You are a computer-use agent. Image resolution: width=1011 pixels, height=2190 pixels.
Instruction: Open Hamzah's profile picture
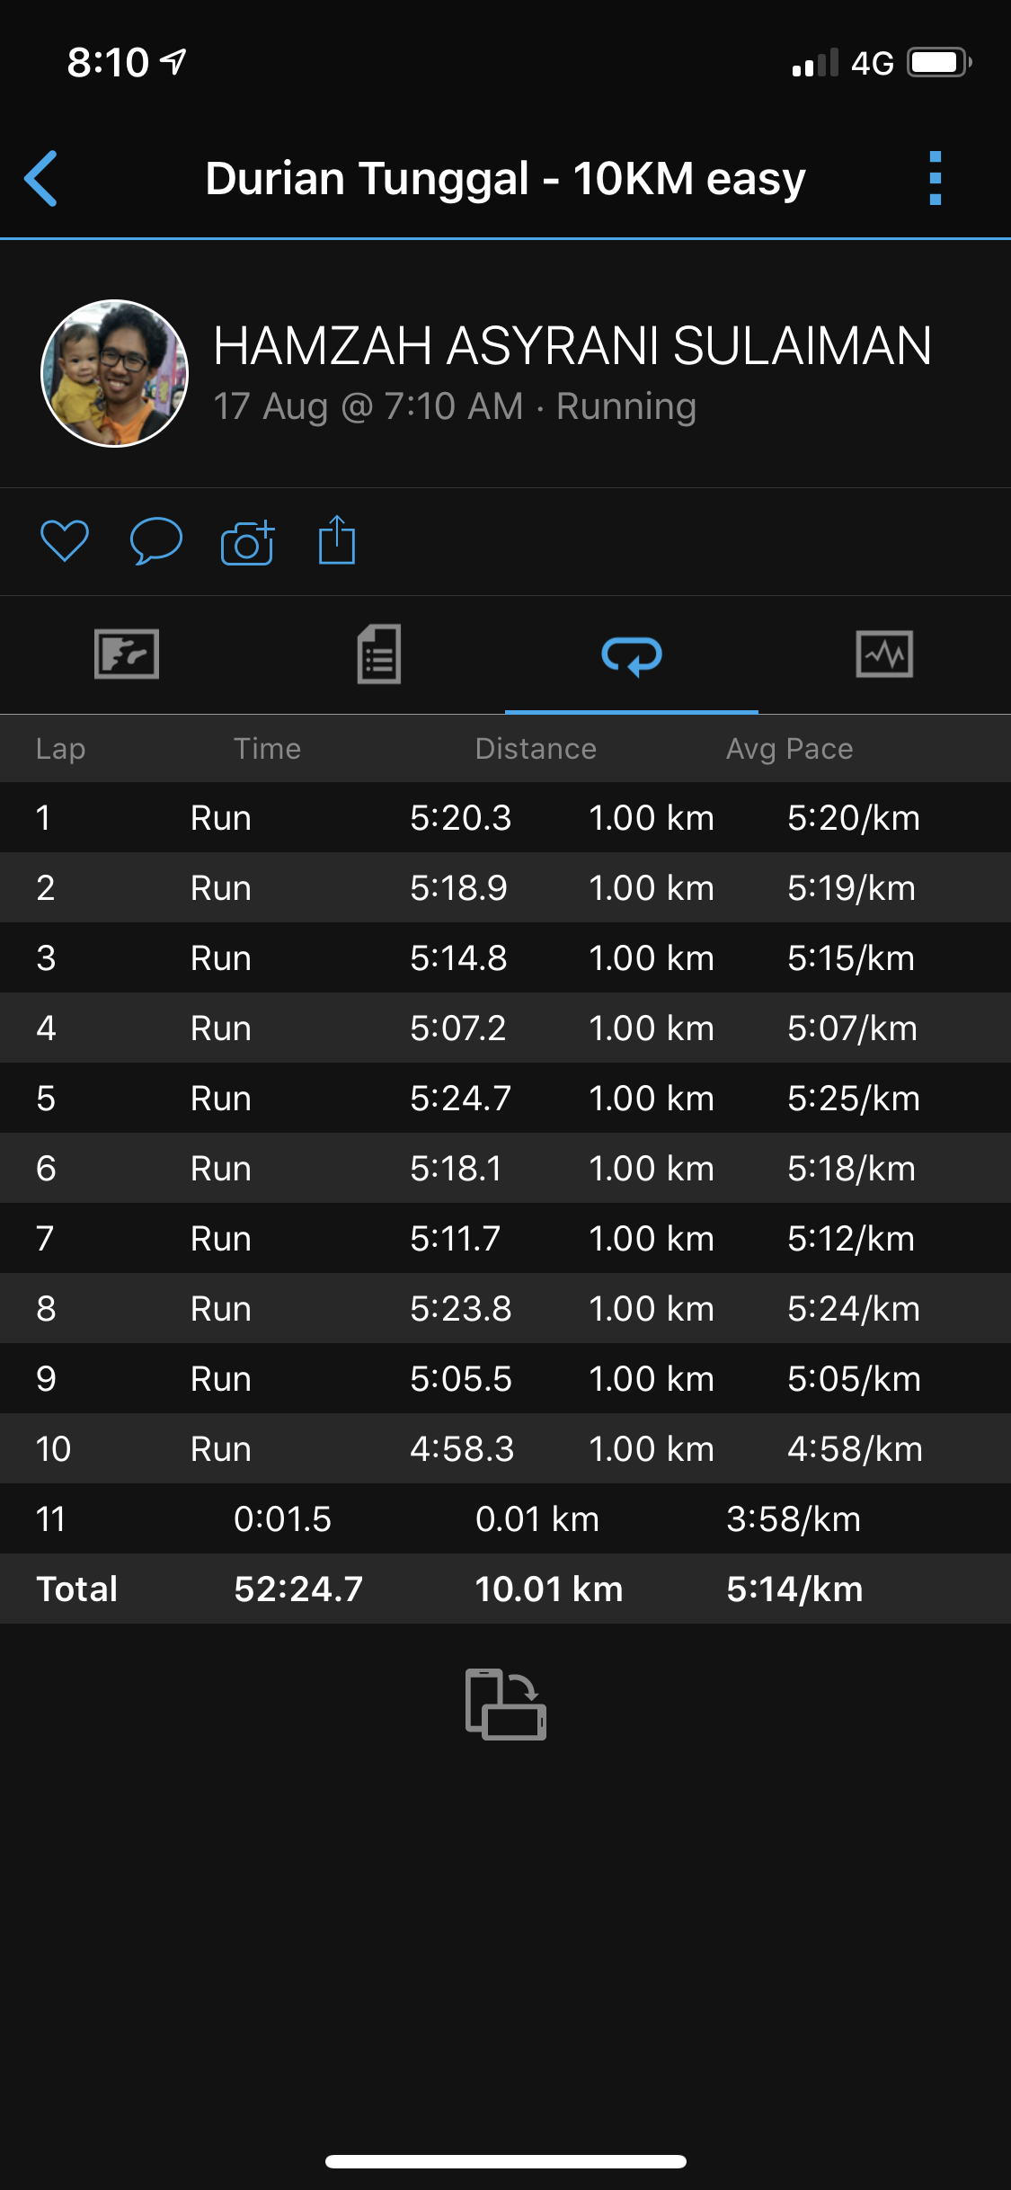pyautogui.click(x=115, y=373)
